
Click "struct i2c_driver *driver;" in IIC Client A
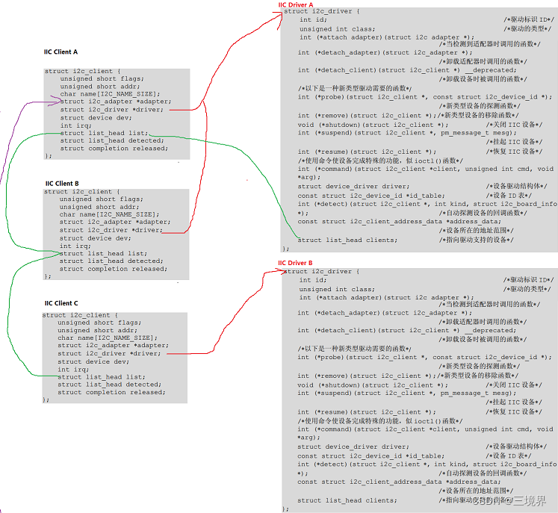point(112,110)
